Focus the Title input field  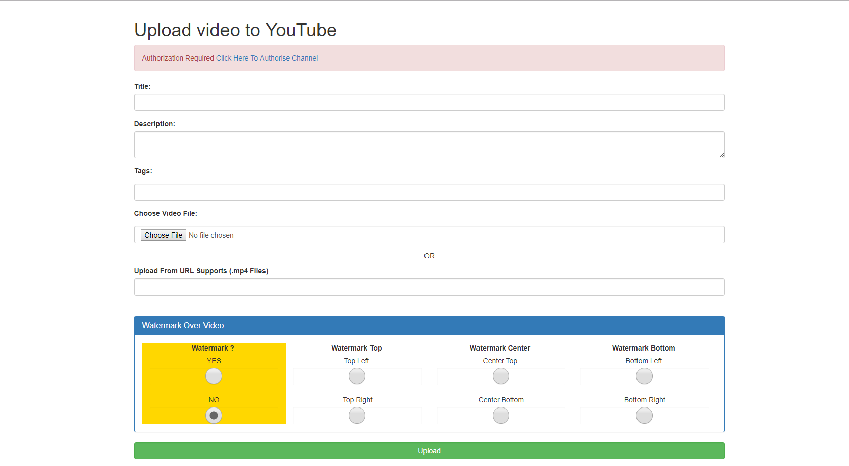point(429,102)
